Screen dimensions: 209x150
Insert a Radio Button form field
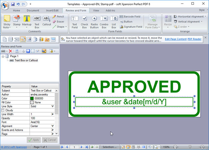click(x=94, y=21)
